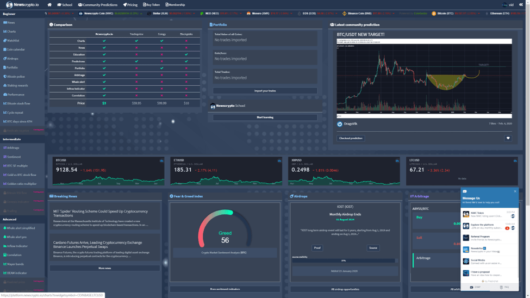This screenshot has height=298, width=530.
Task: Click the Import your trades button
Action: tap(265, 91)
